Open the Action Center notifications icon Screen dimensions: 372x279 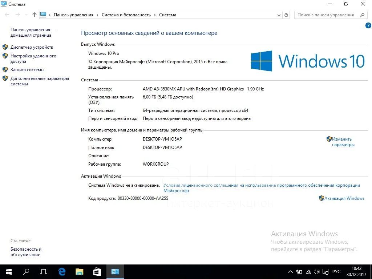(x=326, y=272)
